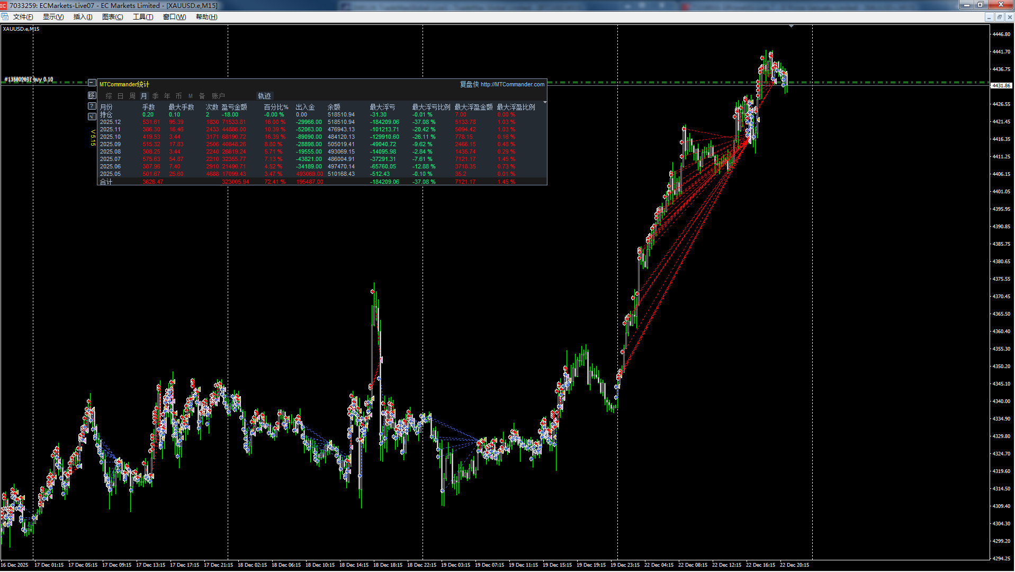This screenshot has width=1015, height=572.
Task: Switch to the 周 weekly tab
Action: (x=132, y=96)
